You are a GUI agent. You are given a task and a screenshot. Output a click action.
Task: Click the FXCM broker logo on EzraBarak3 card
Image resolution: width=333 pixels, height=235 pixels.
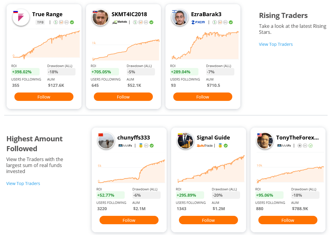(x=198, y=22)
